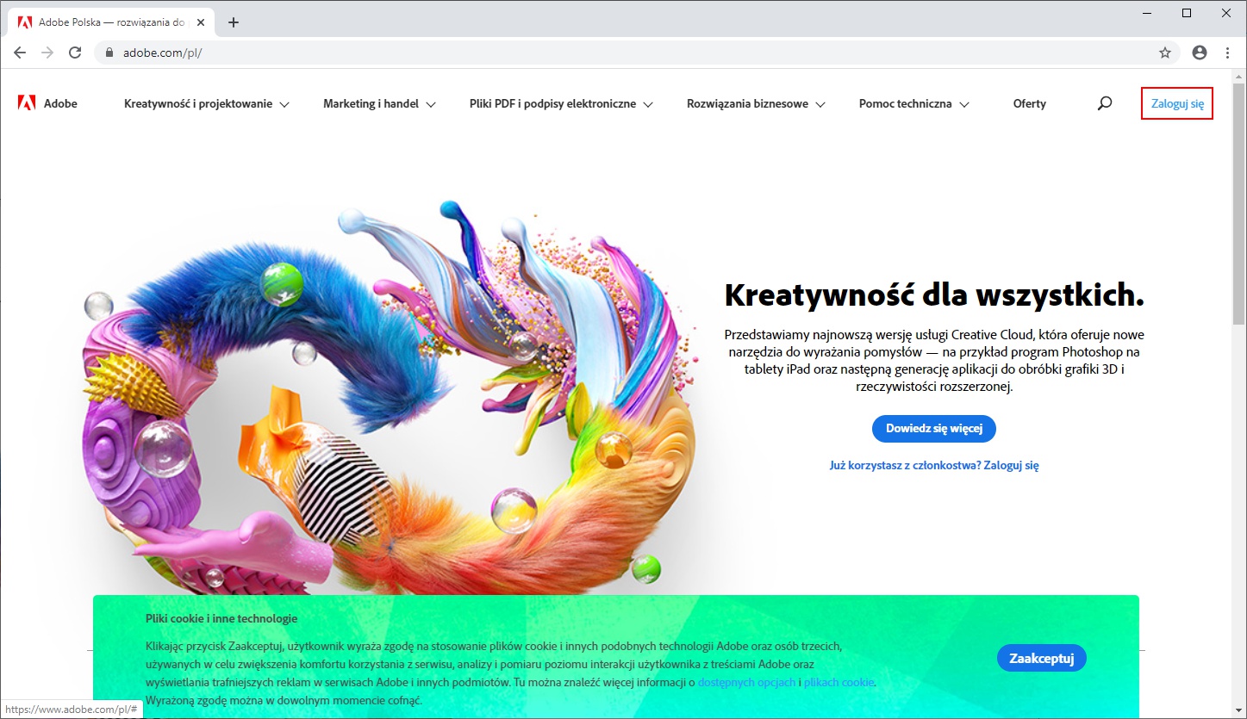This screenshot has width=1247, height=719.
Task: Open the Chrome three-dot menu
Action: 1228,53
